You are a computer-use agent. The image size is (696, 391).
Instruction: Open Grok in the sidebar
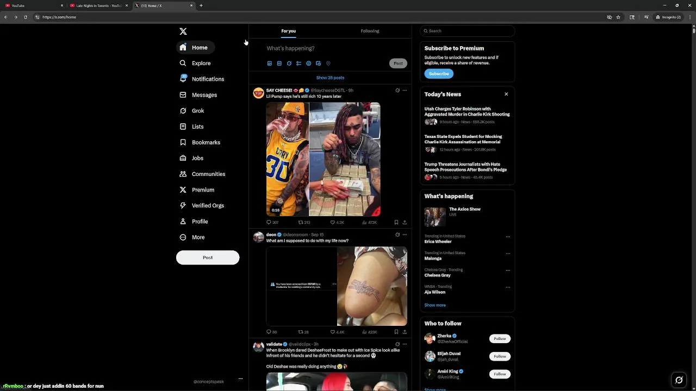point(192,110)
